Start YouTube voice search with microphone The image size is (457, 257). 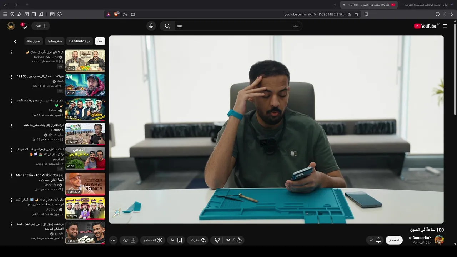pos(151,26)
